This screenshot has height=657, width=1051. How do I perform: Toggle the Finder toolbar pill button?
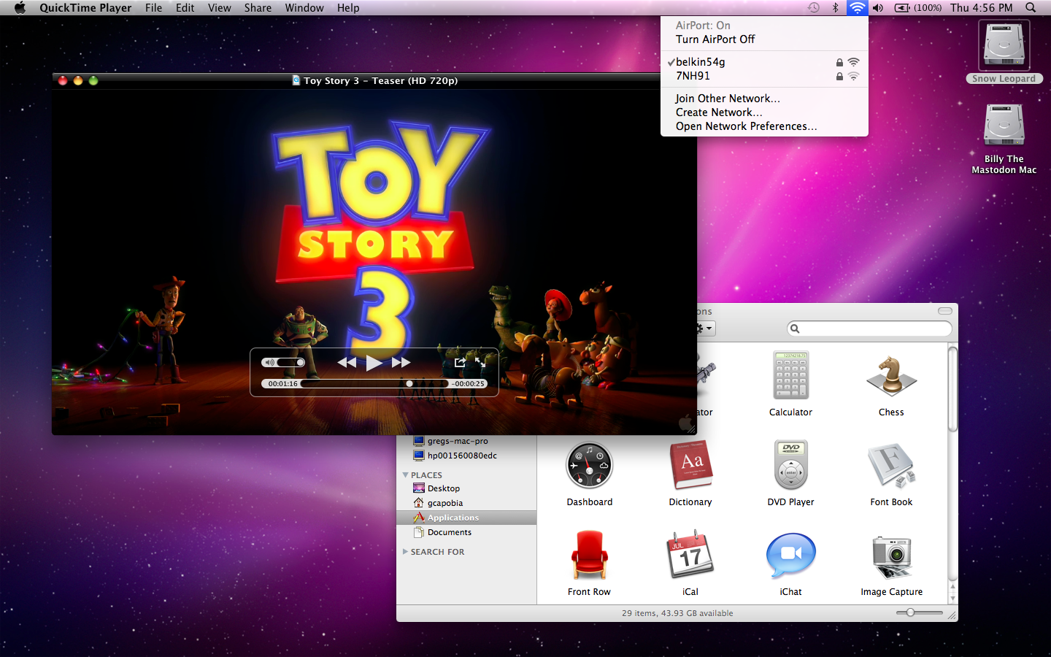(x=945, y=311)
